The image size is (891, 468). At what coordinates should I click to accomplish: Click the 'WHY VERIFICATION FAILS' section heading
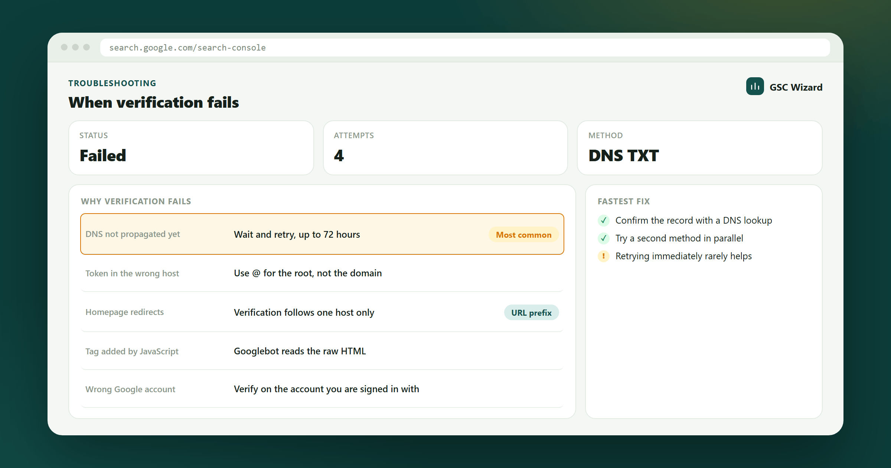click(x=136, y=201)
